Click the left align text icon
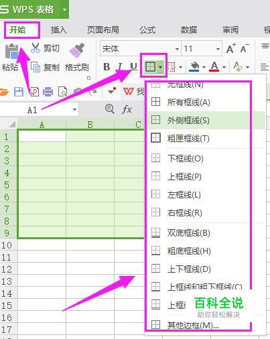270x339 pixels. click(x=265, y=67)
